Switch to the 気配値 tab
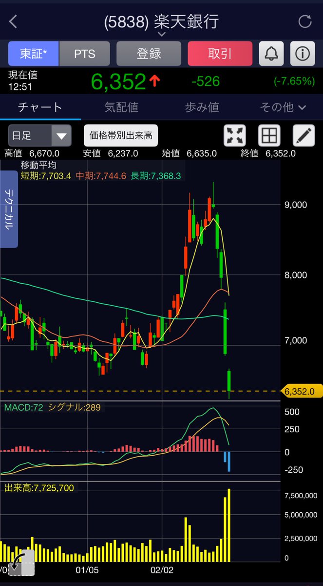 [x=121, y=107]
